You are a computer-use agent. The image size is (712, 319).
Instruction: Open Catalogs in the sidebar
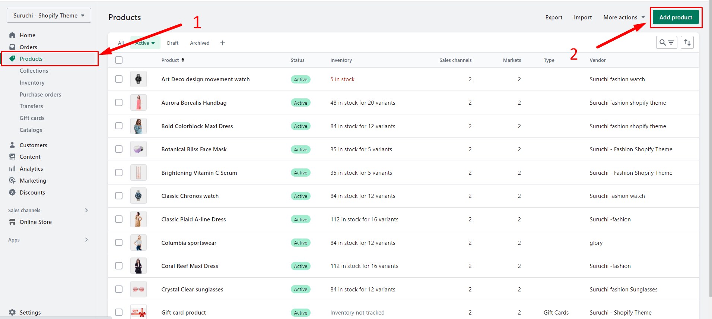(31, 130)
